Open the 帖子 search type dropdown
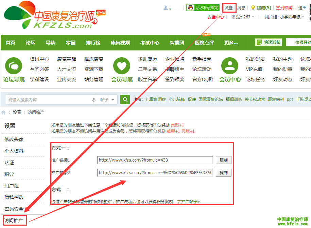Screen dimensions: 311x228 [x=108, y=100]
